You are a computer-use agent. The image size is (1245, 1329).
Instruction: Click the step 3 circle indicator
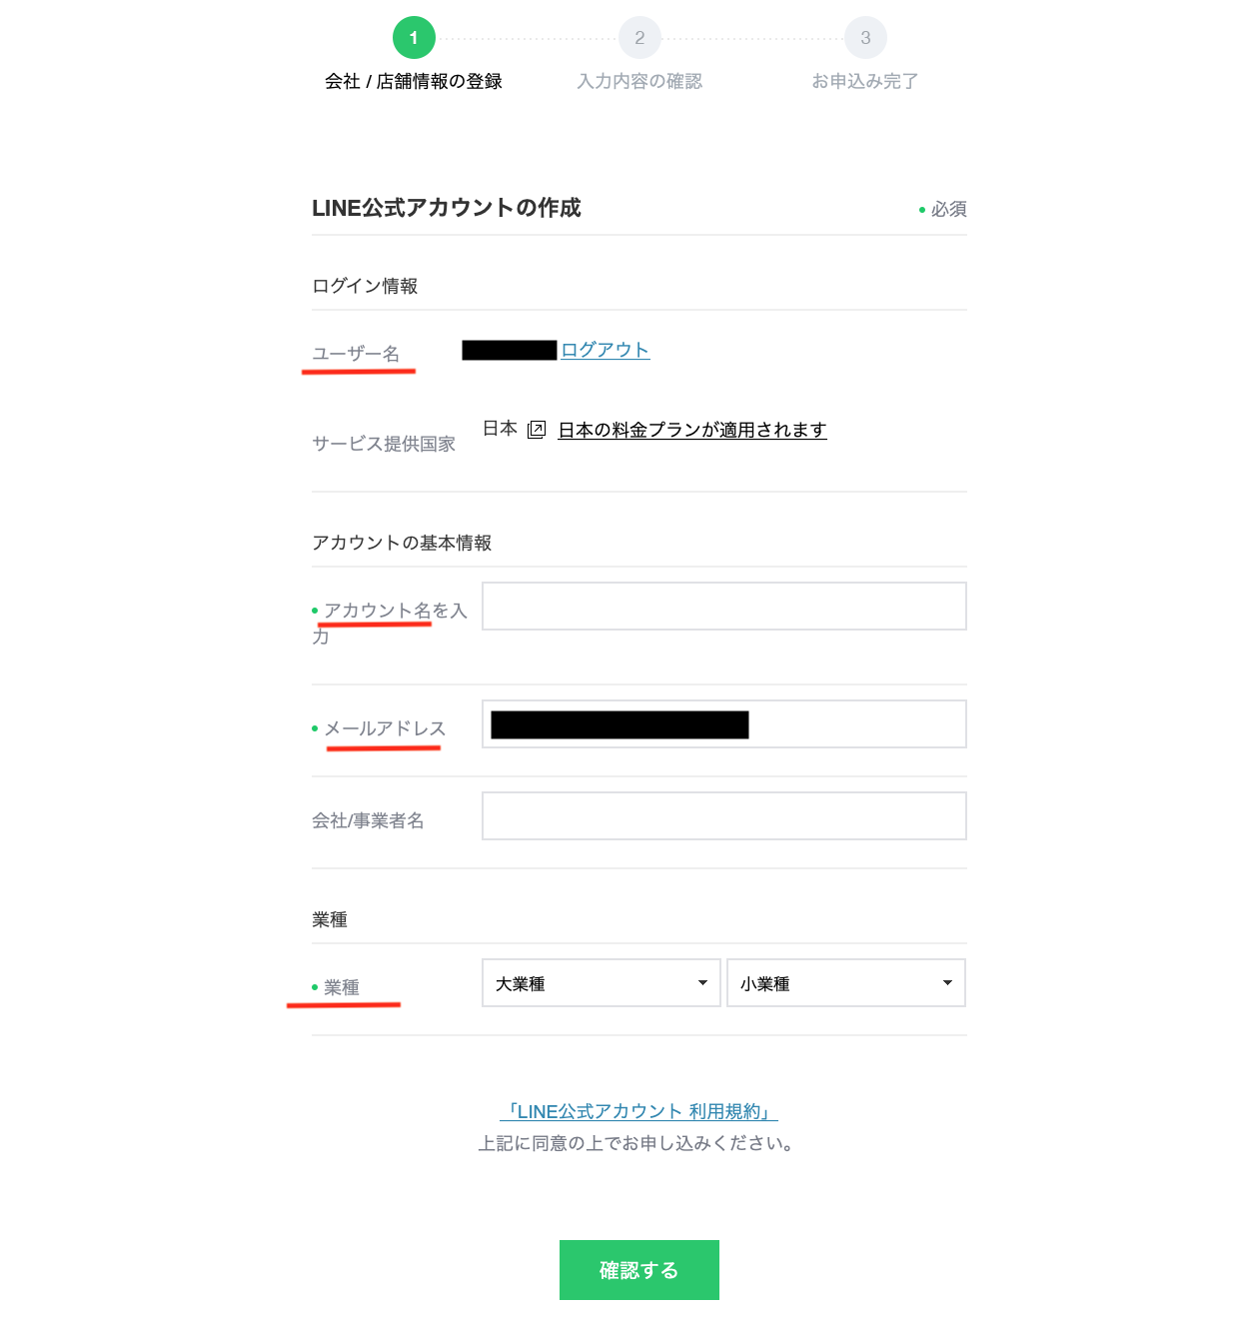pyautogui.click(x=865, y=38)
